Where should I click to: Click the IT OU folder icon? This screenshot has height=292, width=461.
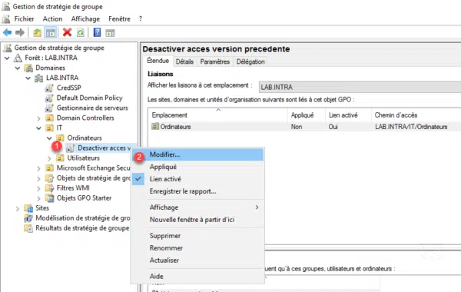point(49,128)
